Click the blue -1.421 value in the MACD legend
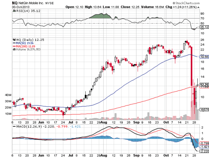This screenshot has height=158, width=209. 75,127
